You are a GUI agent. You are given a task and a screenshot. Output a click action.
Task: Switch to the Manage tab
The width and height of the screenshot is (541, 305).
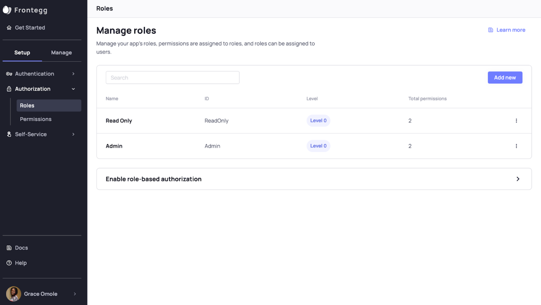(61, 52)
